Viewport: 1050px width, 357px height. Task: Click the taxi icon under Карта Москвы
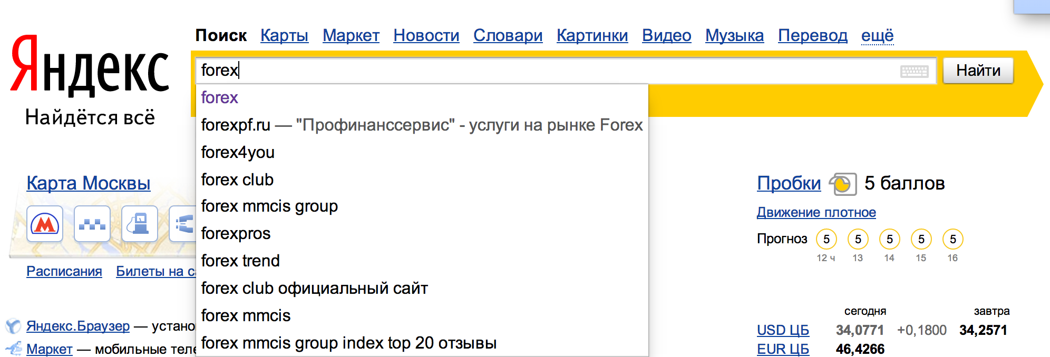coord(92,224)
